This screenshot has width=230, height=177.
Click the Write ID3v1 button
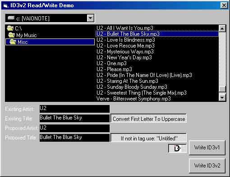[x=207, y=148]
